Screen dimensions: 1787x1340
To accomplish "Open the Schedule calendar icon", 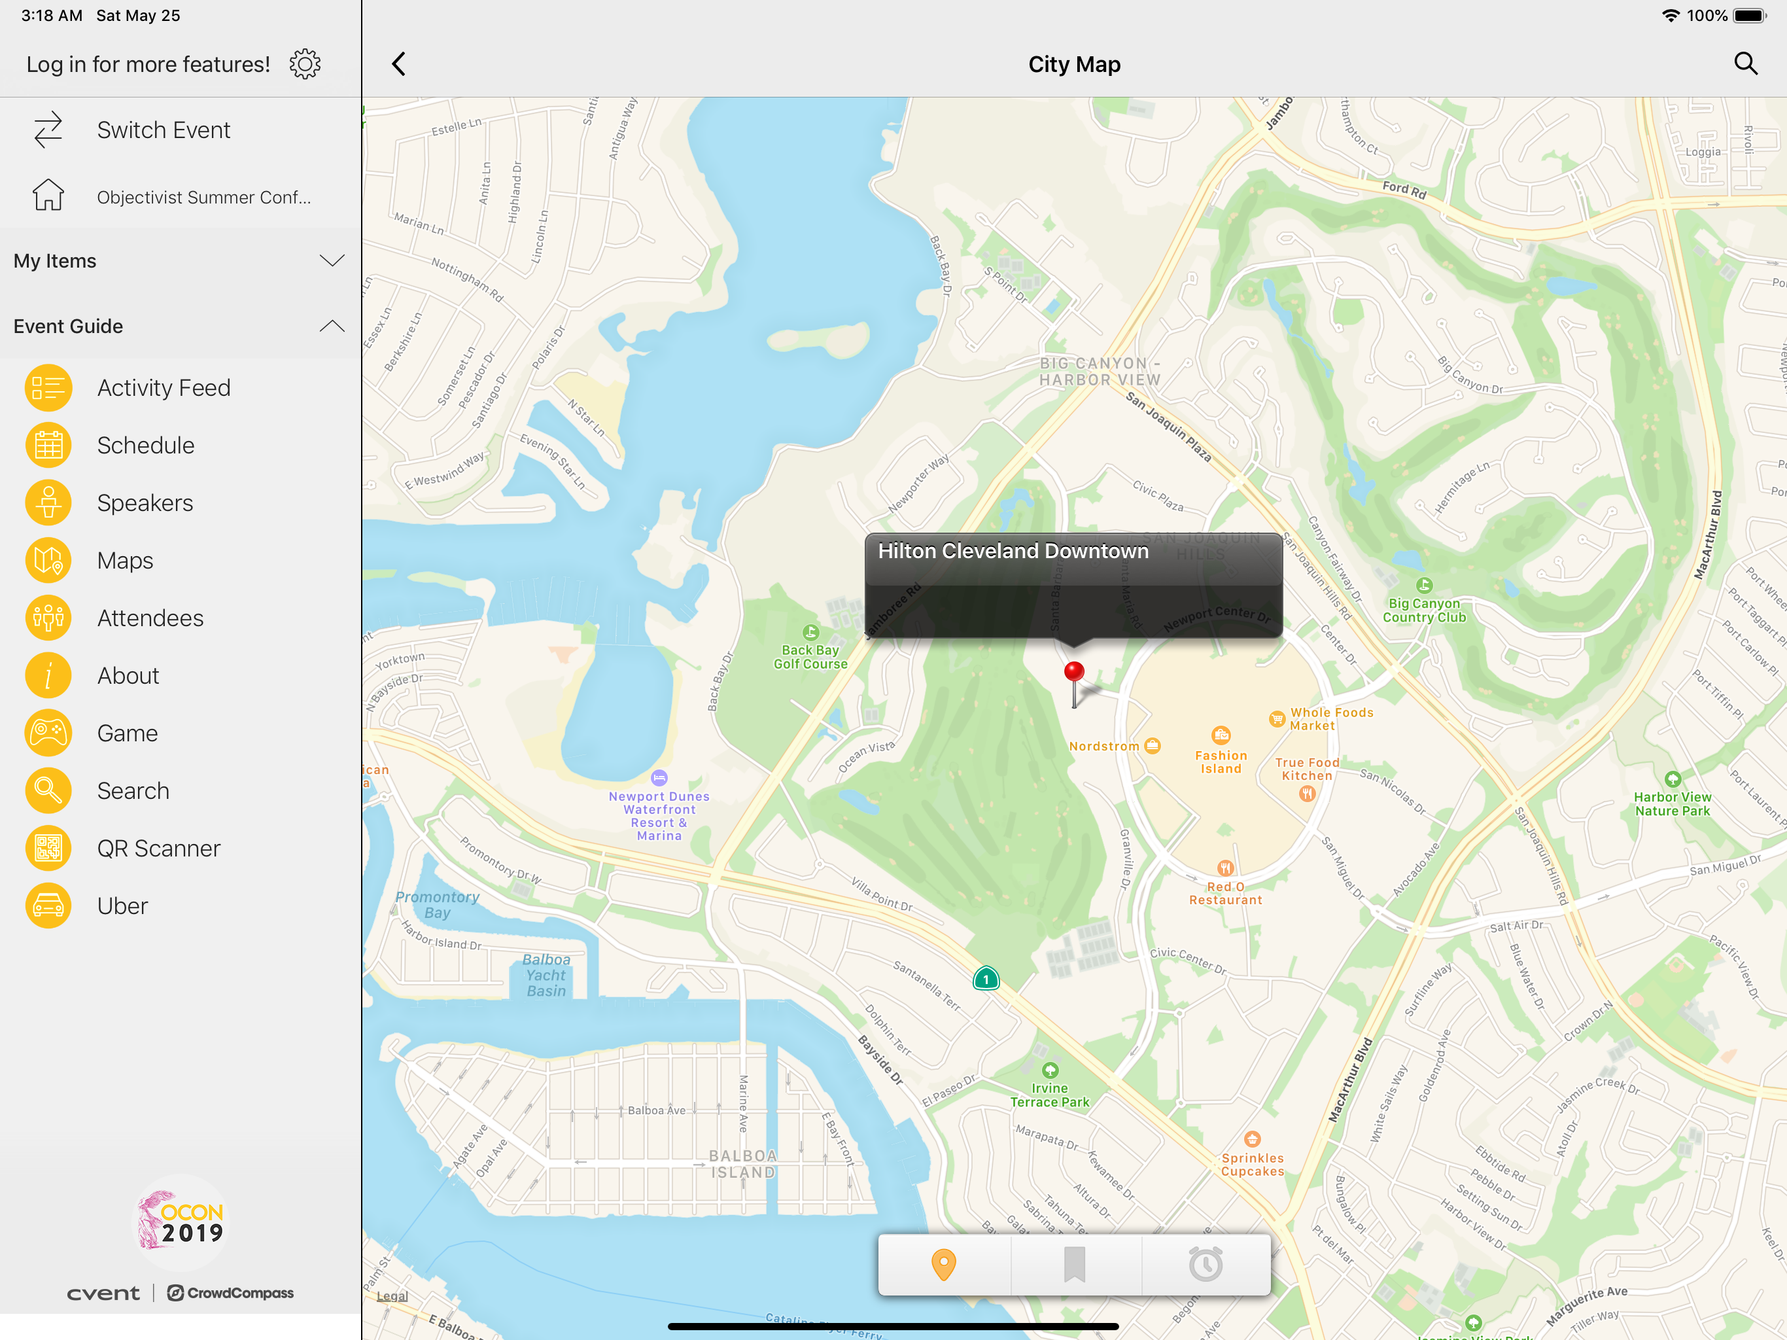I will pyautogui.click(x=48, y=446).
